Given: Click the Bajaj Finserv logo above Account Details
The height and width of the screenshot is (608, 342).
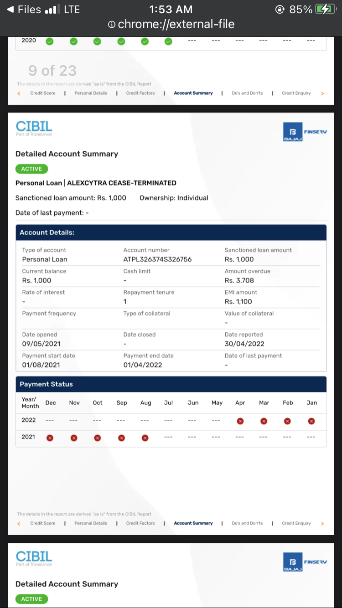Looking at the screenshot, I should click(x=305, y=132).
